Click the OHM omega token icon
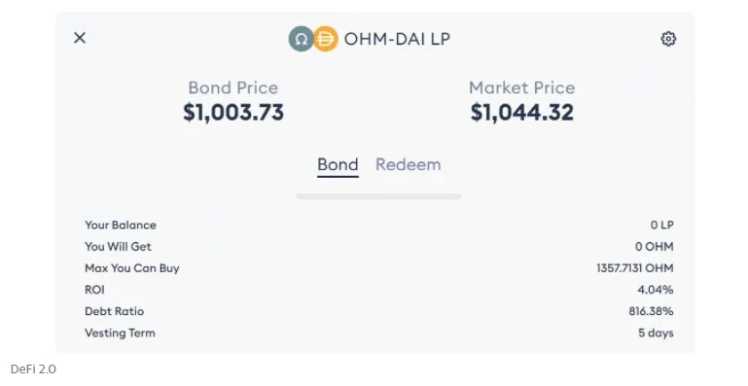Image resolution: width=748 pixels, height=386 pixels. tap(301, 39)
